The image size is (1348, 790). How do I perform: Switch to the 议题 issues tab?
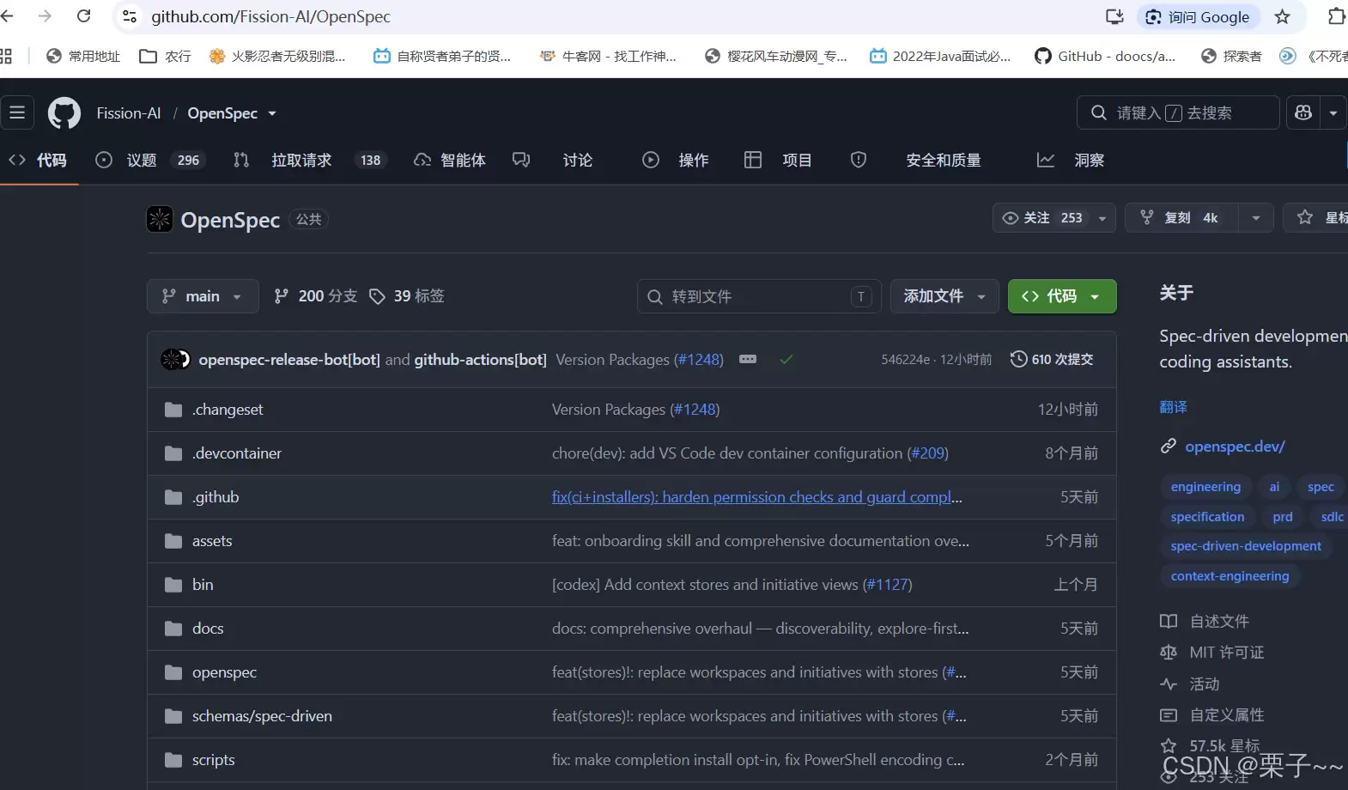(x=151, y=160)
